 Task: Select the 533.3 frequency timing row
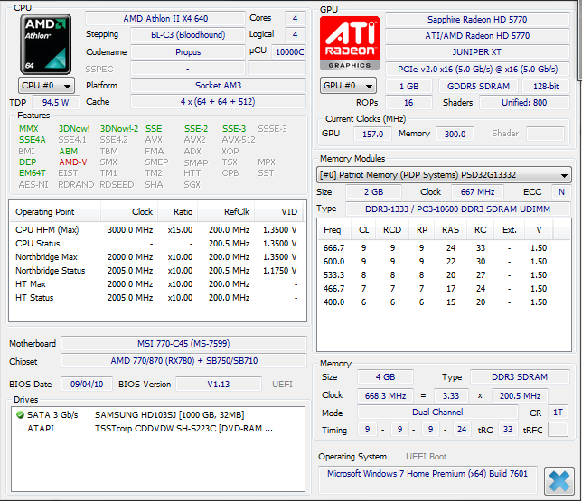[444, 274]
